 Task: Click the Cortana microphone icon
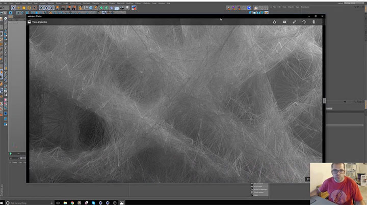51,203
